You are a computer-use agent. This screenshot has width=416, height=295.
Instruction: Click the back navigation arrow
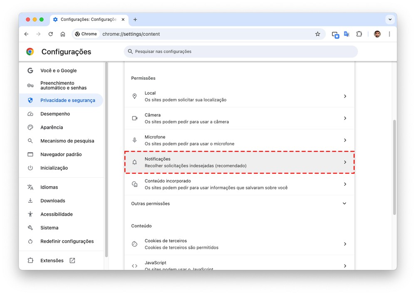coord(26,34)
